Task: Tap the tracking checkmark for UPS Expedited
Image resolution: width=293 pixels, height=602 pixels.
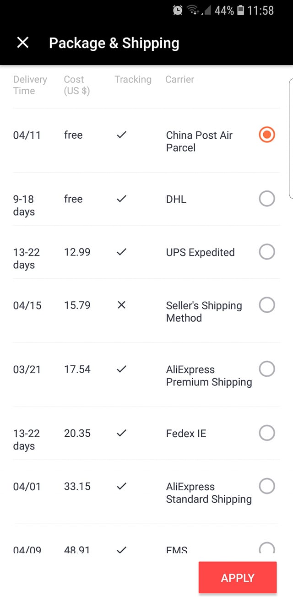Action: click(121, 252)
